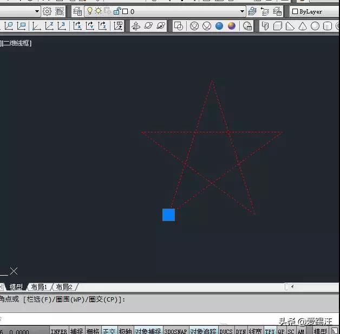Toggle layer 0 on/off lightbulb
Viewport: 340px width, 334px height.
click(89, 11)
